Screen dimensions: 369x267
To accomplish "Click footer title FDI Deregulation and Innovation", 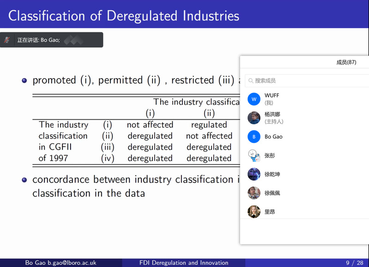I will click(184, 263).
